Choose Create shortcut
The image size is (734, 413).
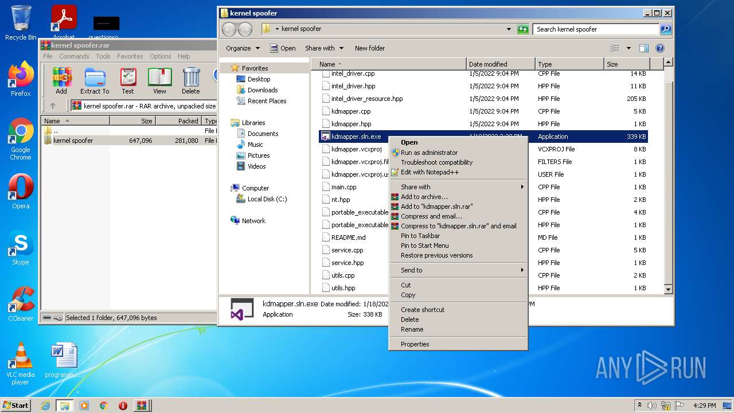pyautogui.click(x=458, y=310)
